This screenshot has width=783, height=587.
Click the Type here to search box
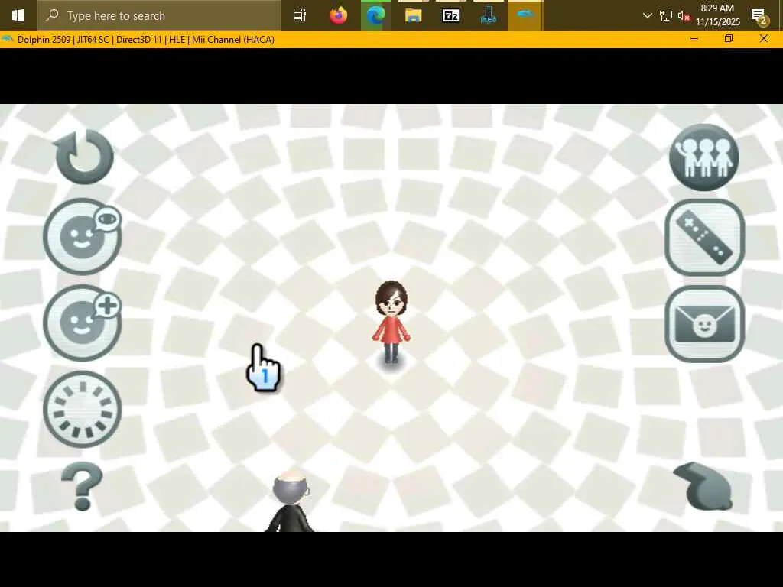[x=159, y=15]
